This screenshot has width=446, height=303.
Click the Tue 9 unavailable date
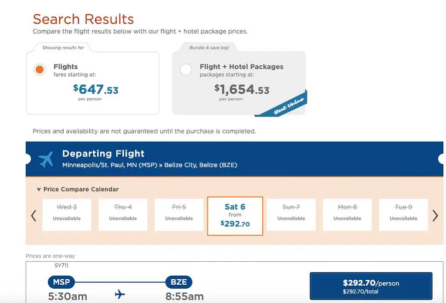tap(403, 215)
